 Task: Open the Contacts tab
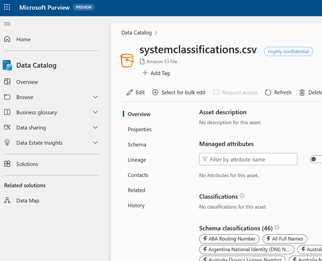coord(138,175)
